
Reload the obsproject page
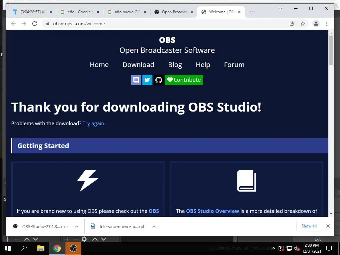35,24
